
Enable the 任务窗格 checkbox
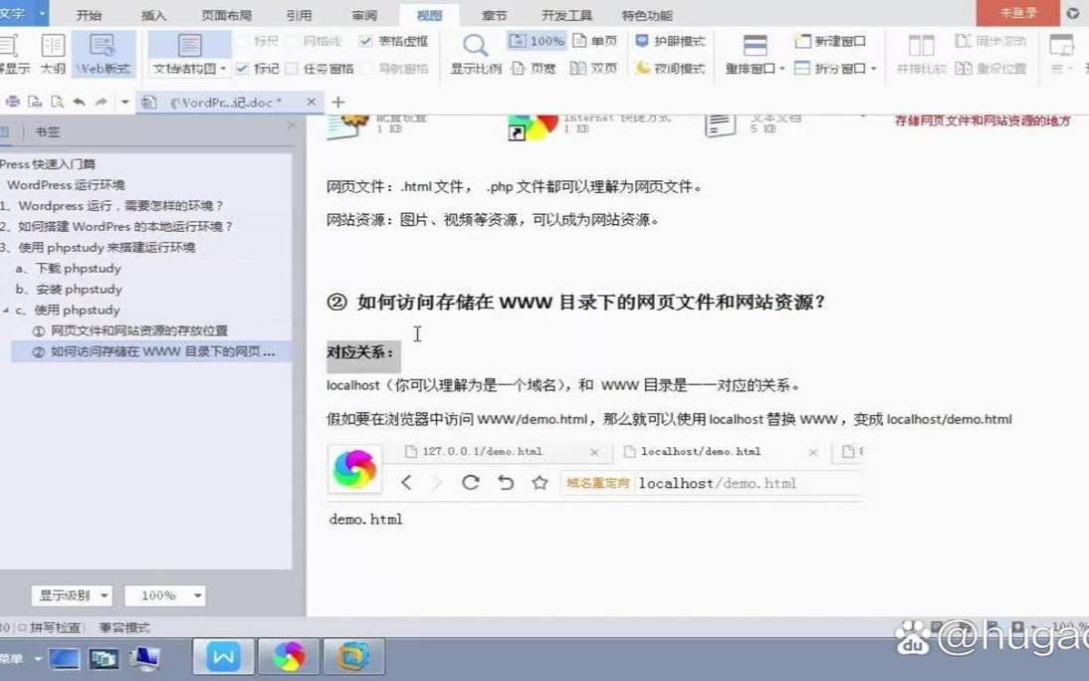pyautogui.click(x=292, y=69)
